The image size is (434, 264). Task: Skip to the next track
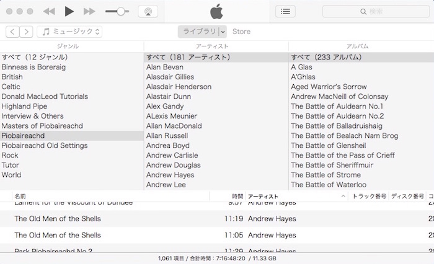(89, 12)
